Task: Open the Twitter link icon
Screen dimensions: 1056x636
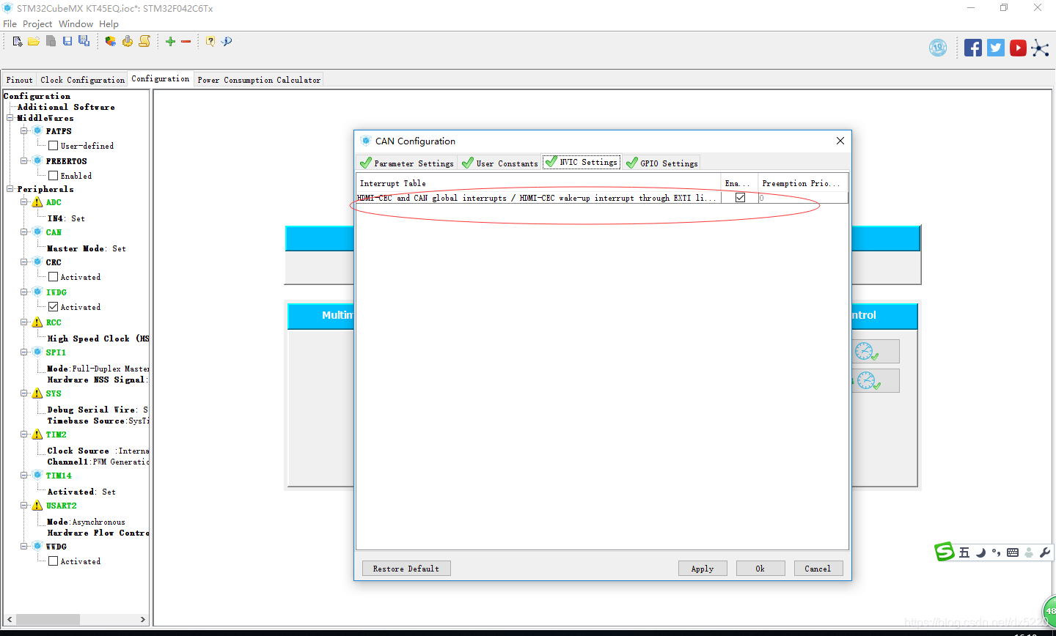Action: [996, 48]
